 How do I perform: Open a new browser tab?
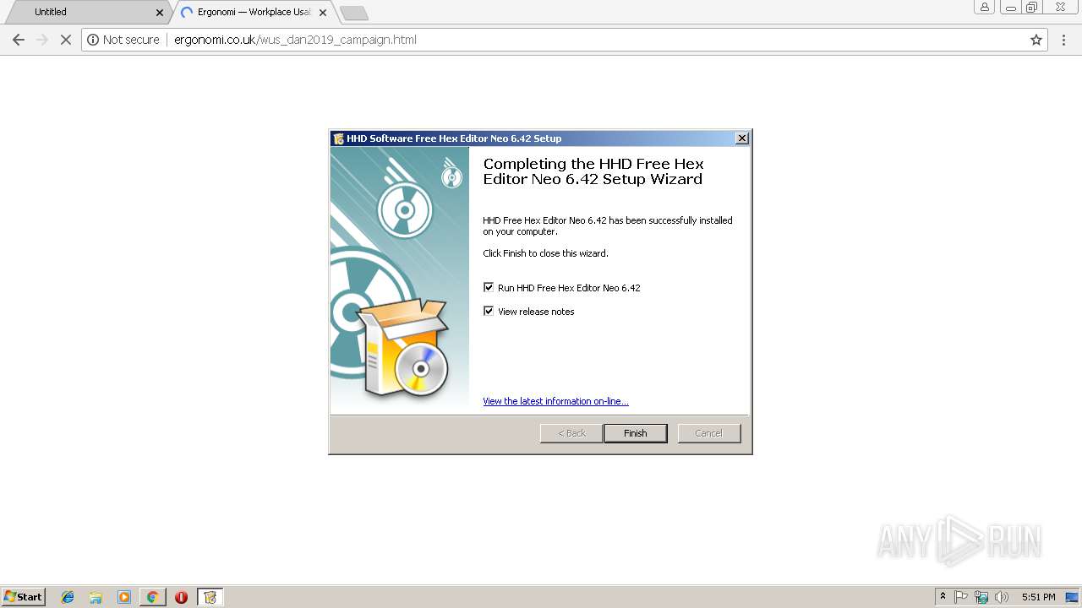(353, 13)
